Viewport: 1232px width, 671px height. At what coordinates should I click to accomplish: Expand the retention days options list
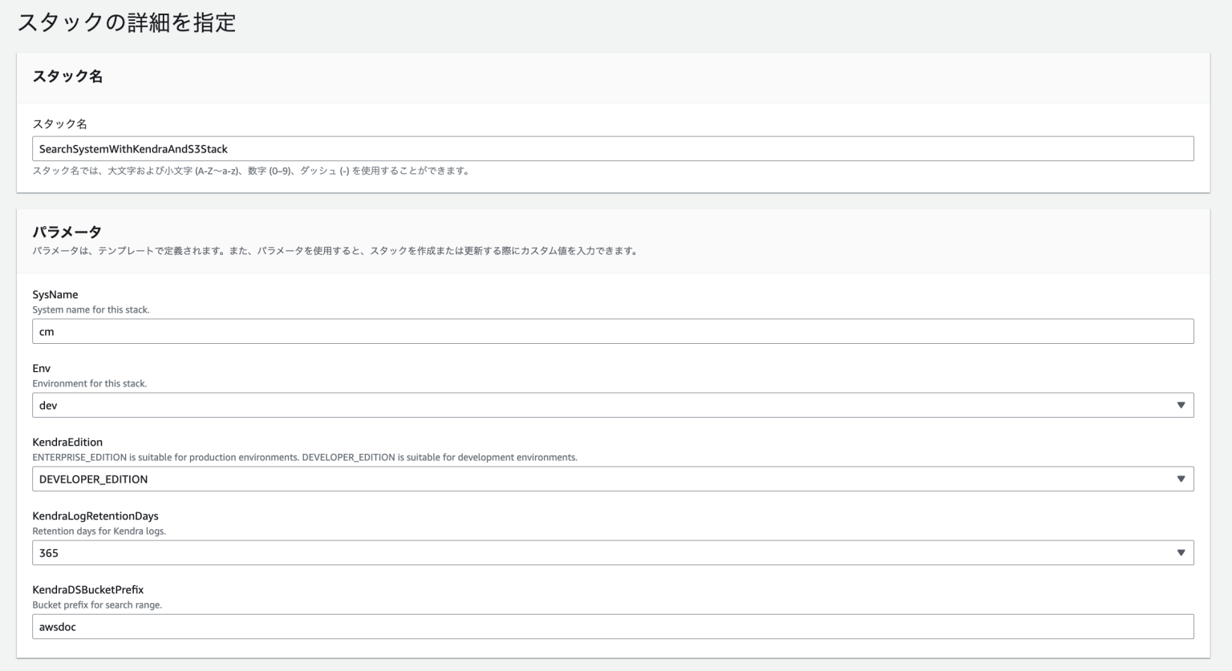[x=1182, y=552]
